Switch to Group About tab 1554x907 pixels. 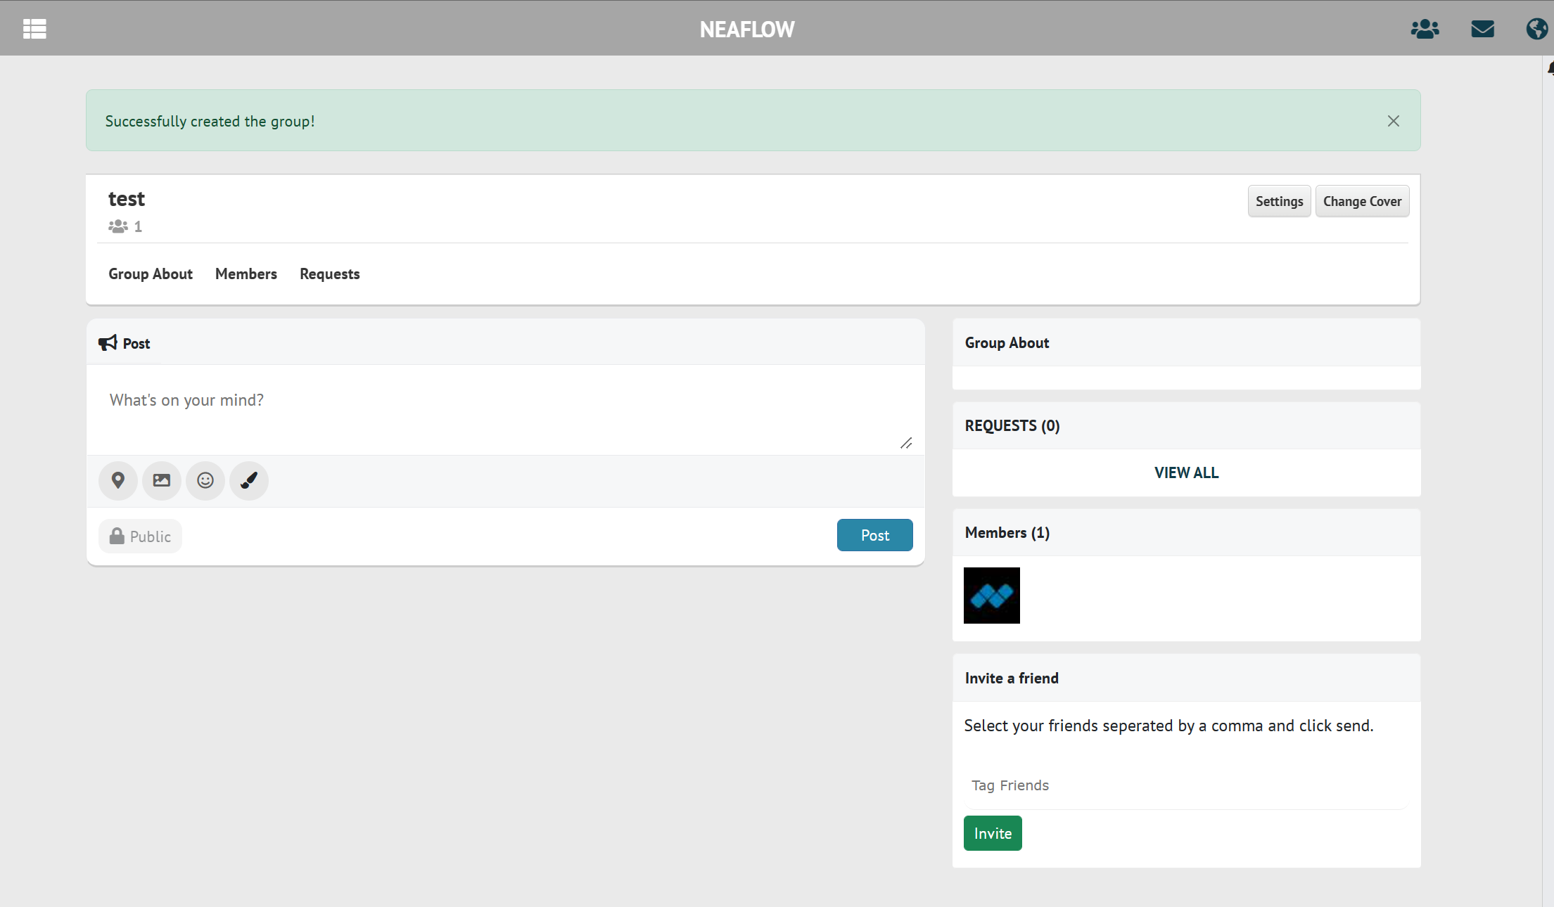(151, 274)
